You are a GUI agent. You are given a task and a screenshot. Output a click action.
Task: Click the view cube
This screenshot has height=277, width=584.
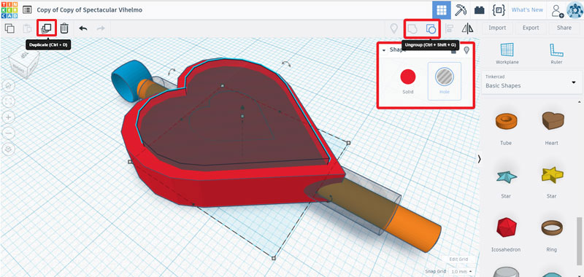pyautogui.click(x=24, y=63)
